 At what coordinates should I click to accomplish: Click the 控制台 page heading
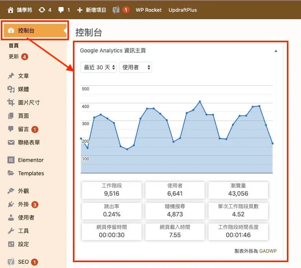click(x=89, y=32)
